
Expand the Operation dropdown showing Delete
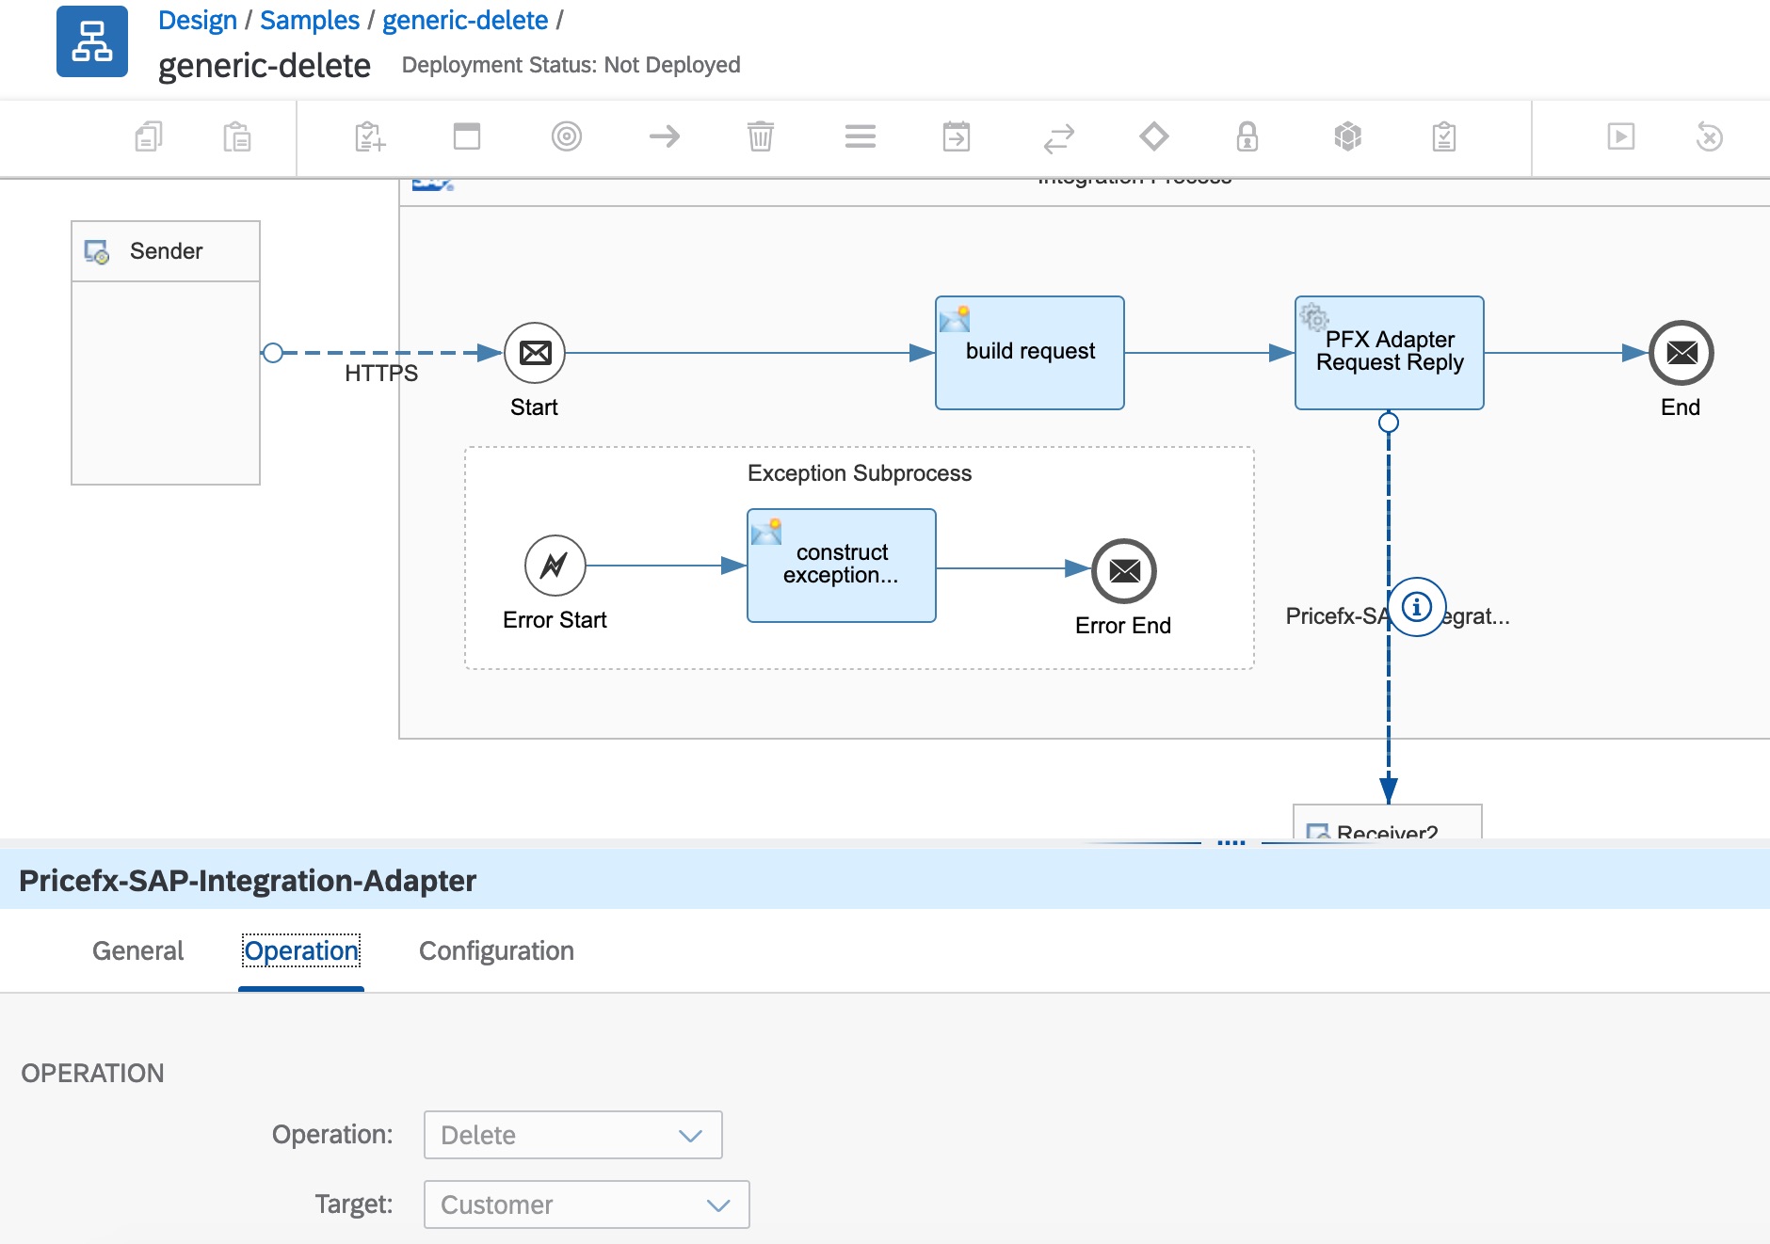(572, 1135)
